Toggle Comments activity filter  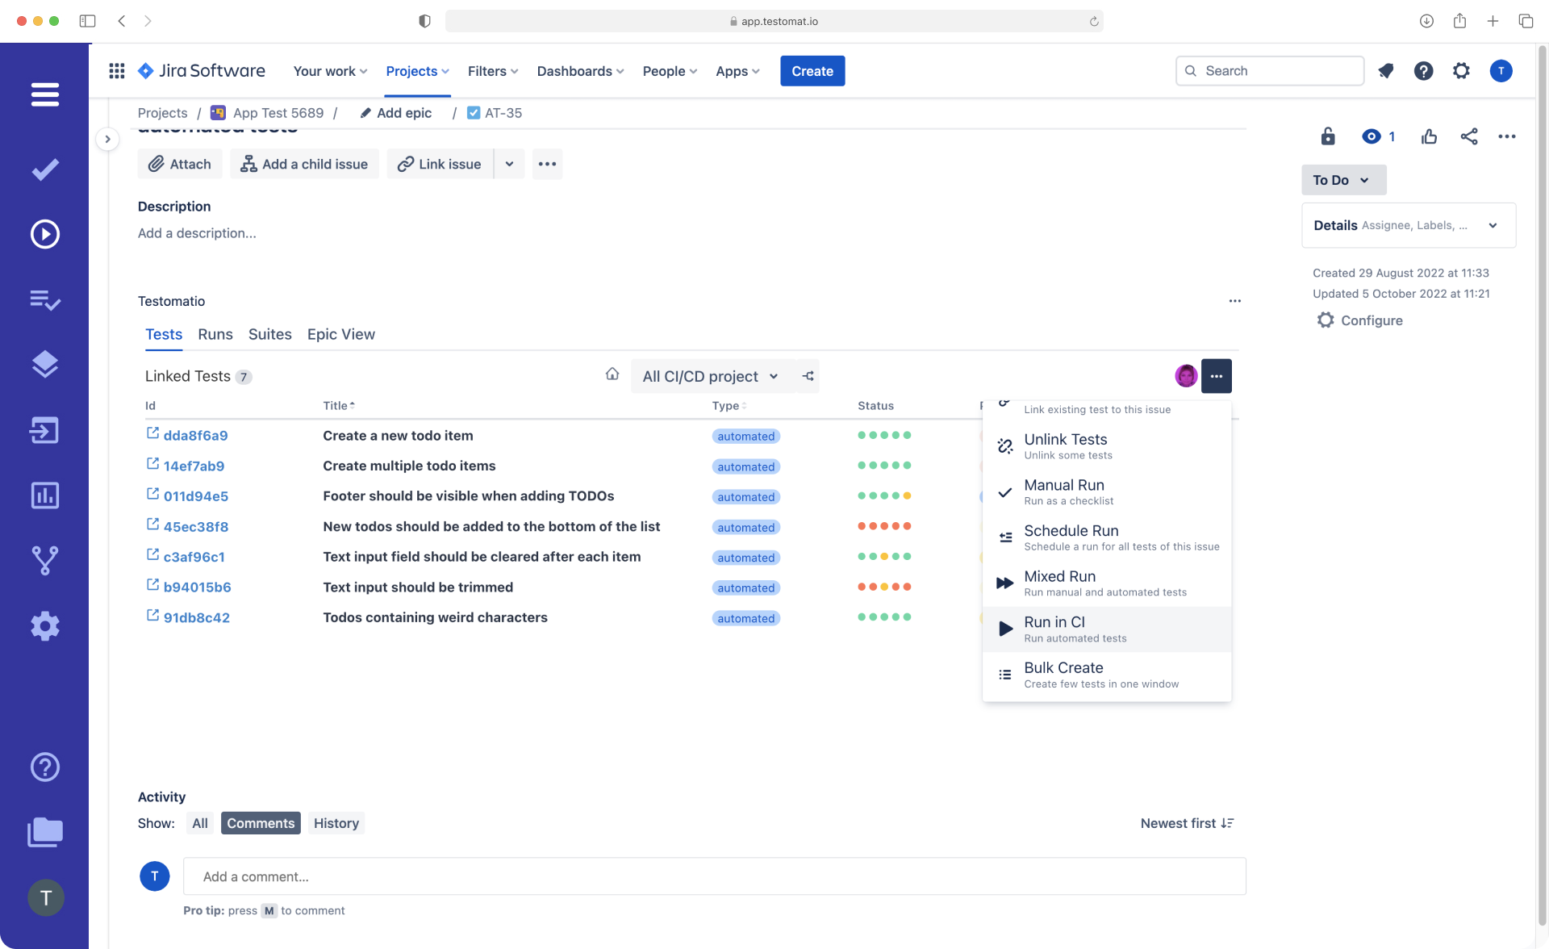point(260,823)
